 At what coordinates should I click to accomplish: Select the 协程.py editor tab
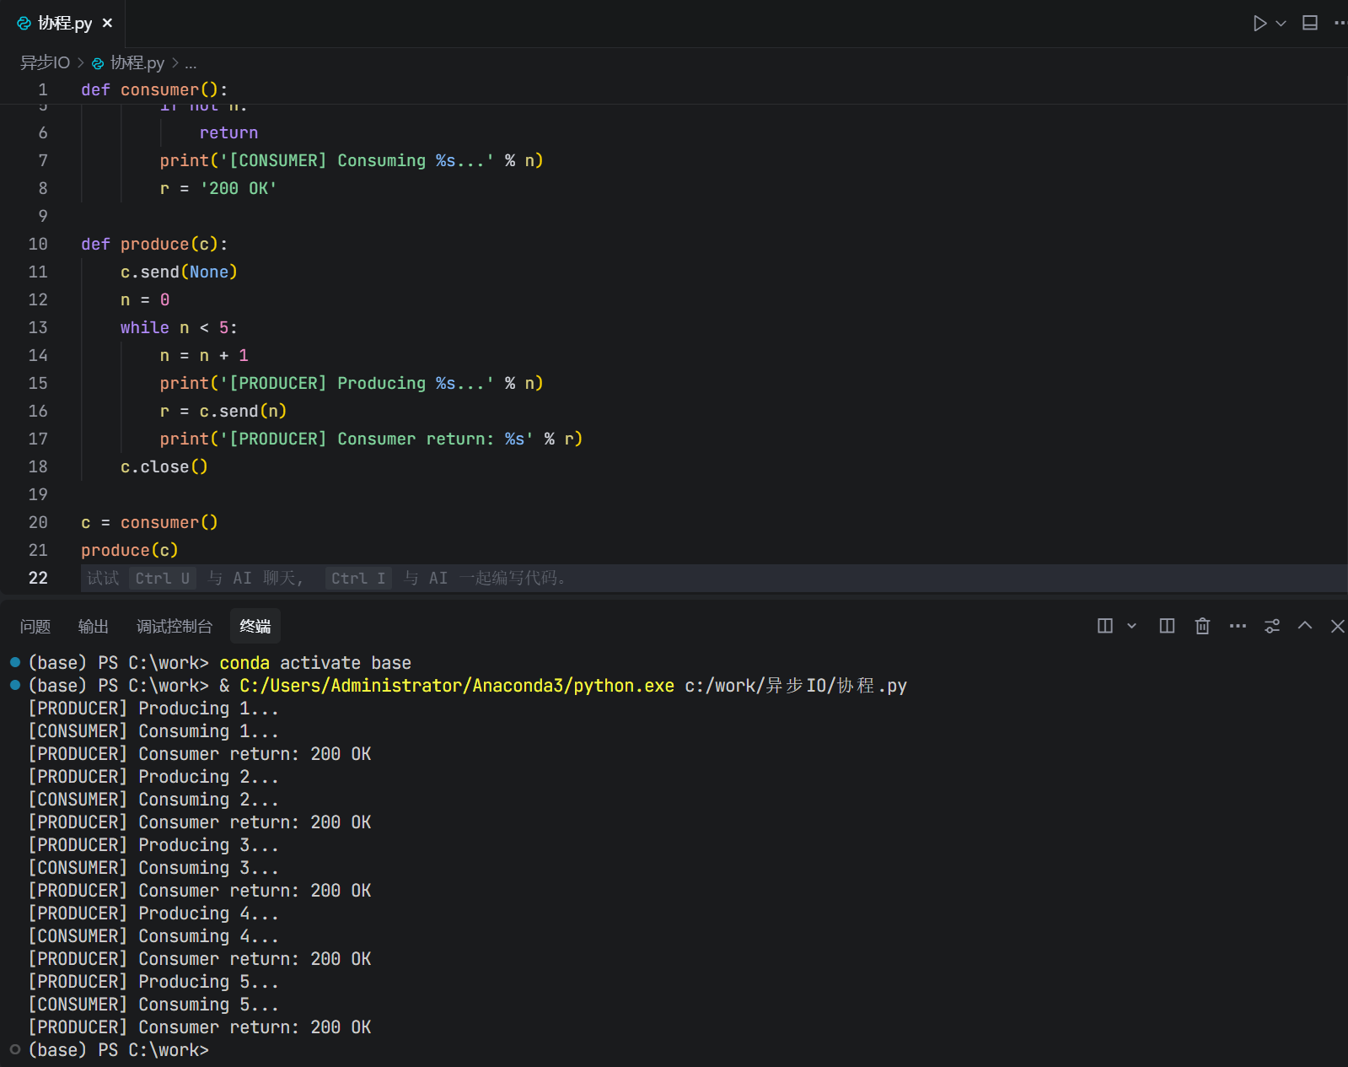tap(64, 24)
